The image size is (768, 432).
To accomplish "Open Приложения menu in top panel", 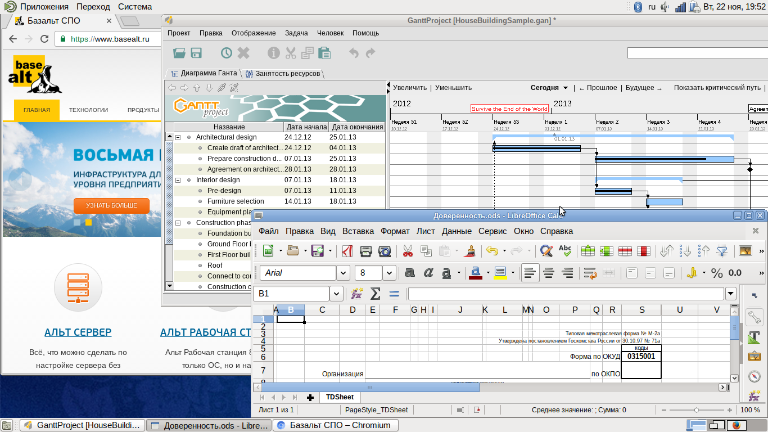I will coord(44,7).
